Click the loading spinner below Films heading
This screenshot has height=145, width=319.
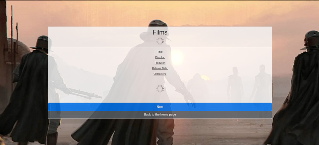tap(160, 41)
